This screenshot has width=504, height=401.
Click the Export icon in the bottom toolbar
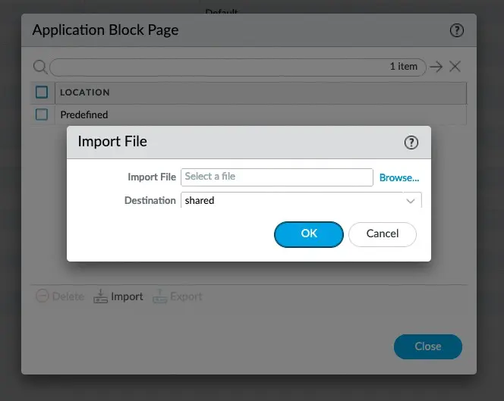click(x=159, y=296)
